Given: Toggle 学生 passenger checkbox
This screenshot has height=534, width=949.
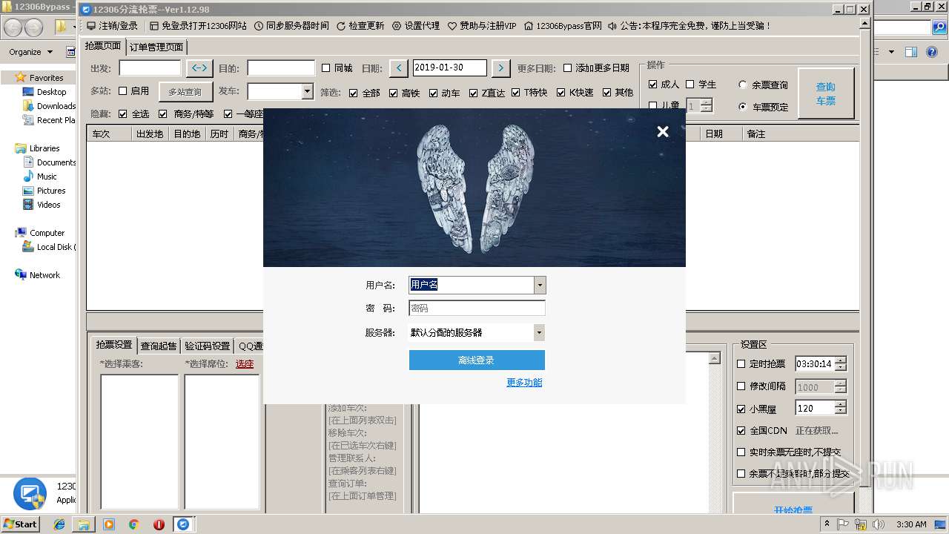Looking at the screenshot, I should pyautogui.click(x=701, y=85).
